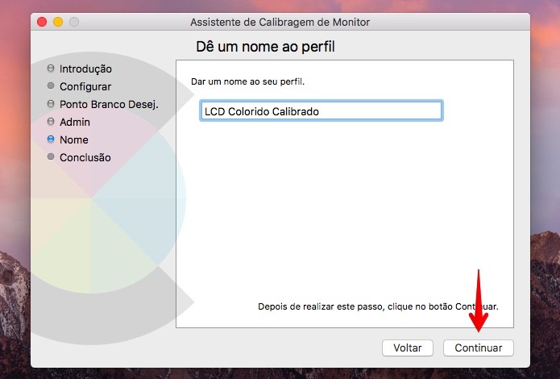560x379 pixels.
Task: Click the Introdução step bullet
Action: click(51, 68)
